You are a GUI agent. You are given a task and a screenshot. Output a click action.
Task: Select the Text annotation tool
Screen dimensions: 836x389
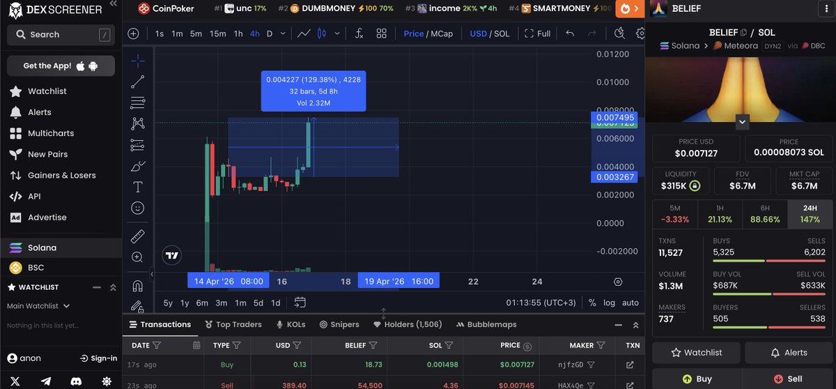137,187
